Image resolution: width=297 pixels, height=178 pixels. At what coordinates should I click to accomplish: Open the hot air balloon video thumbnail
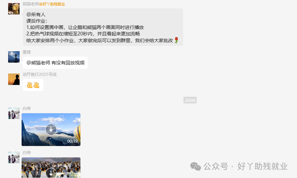coord(51,130)
